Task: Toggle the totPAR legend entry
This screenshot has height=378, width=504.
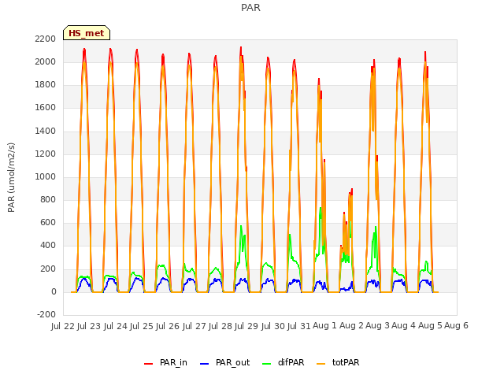Action: (338, 362)
